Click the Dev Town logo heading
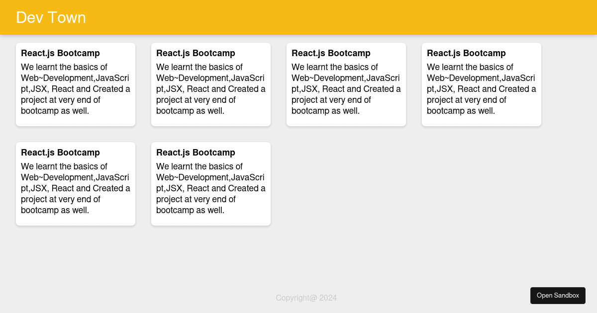Image resolution: width=597 pixels, height=313 pixels. coord(51,17)
